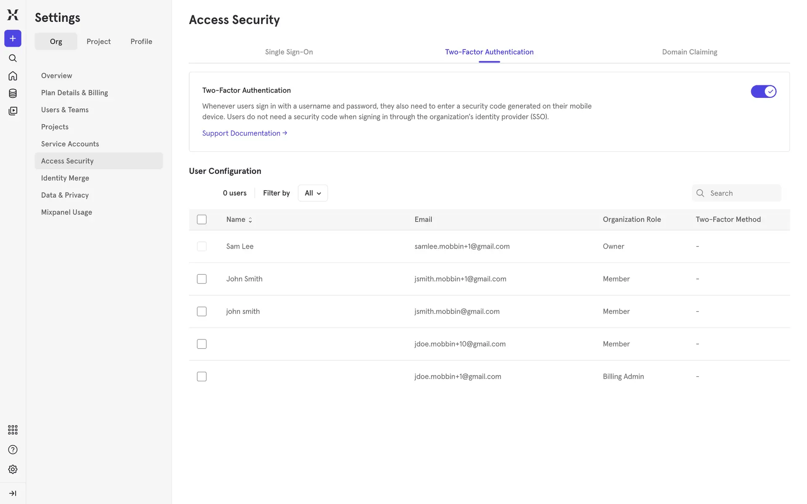Select checkbox for jdoe.mobbin+1@gmail.com row
Viewport: 807px width, 504px height.
(x=202, y=376)
